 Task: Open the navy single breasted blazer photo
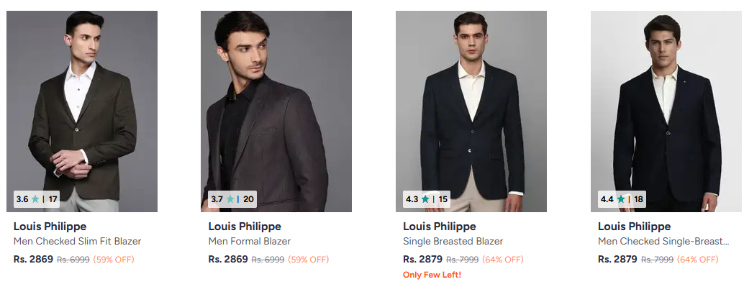pyautogui.click(x=471, y=101)
